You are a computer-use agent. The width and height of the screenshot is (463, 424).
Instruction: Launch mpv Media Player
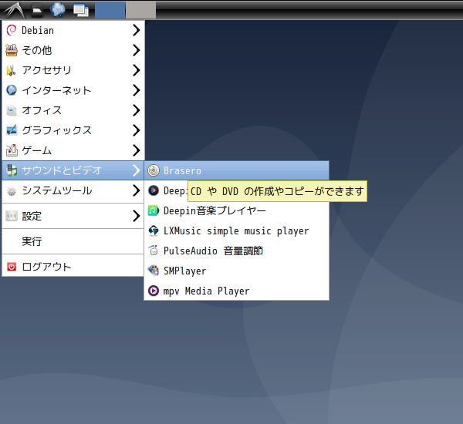click(x=237, y=291)
